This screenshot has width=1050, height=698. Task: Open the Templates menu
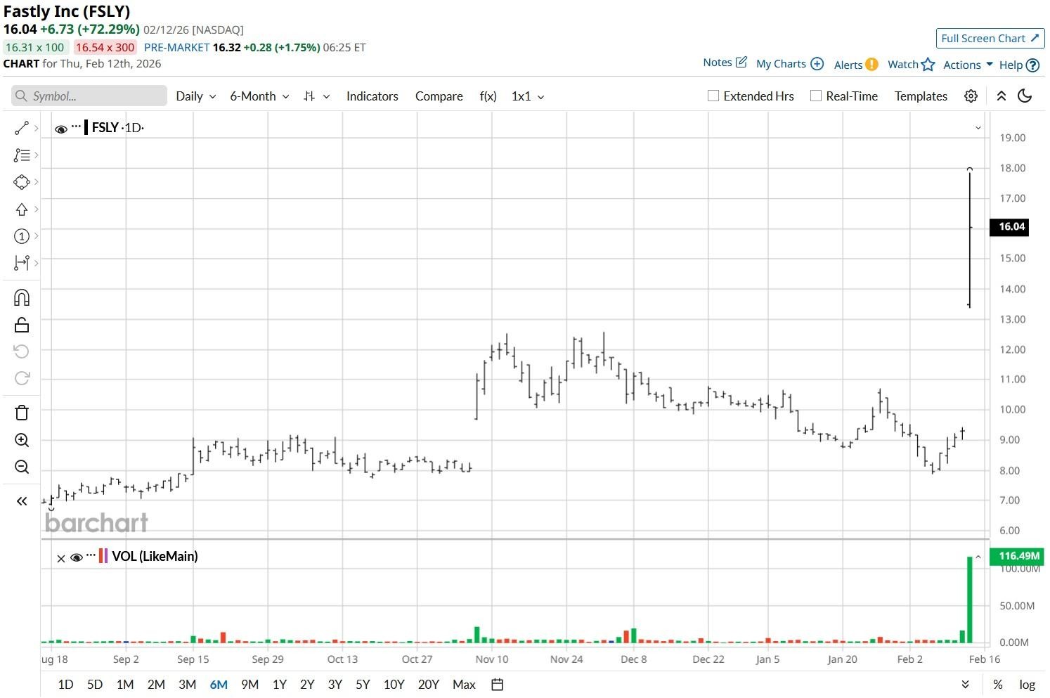coord(921,96)
